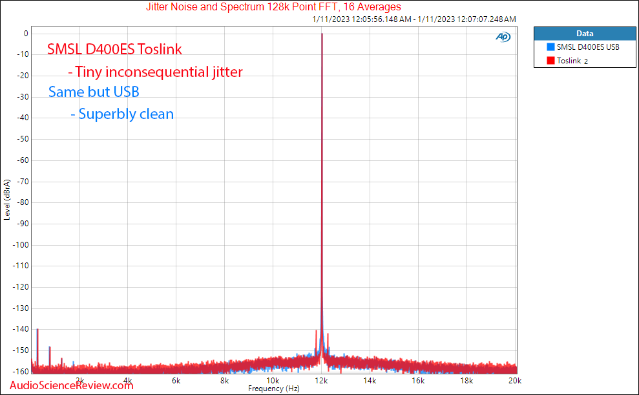Click the '-160' level tick label
Screen dimensions: 639x395
tap(21, 372)
